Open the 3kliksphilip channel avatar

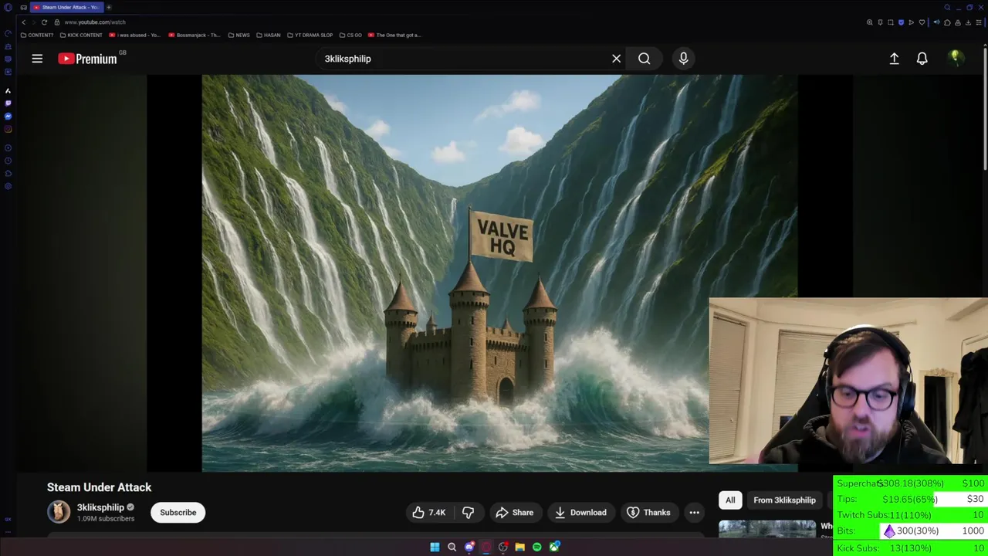(x=59, y=512)
